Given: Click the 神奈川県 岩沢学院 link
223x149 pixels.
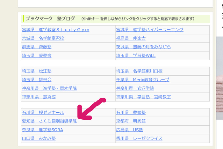Looking at the screenshot, I should [135, 88].
